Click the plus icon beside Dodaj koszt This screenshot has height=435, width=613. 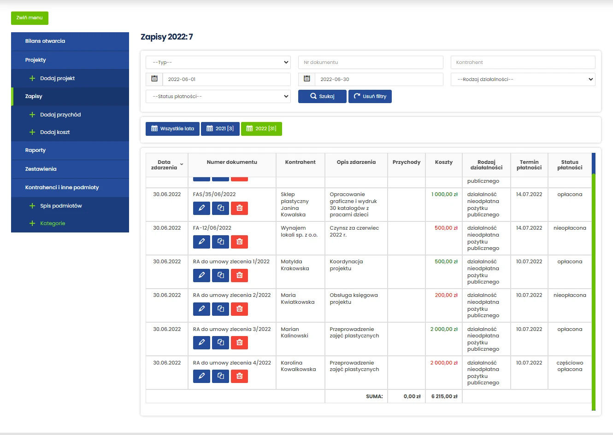pos(32,132)
